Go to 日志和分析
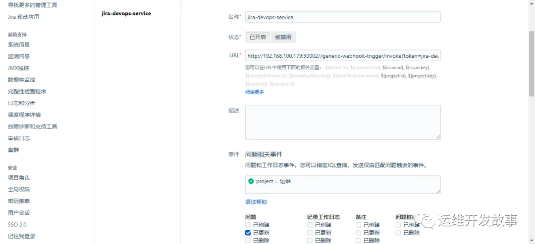 coord(21,103)
